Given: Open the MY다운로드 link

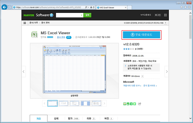Looking at the screenshot, I should coord(146,15).
